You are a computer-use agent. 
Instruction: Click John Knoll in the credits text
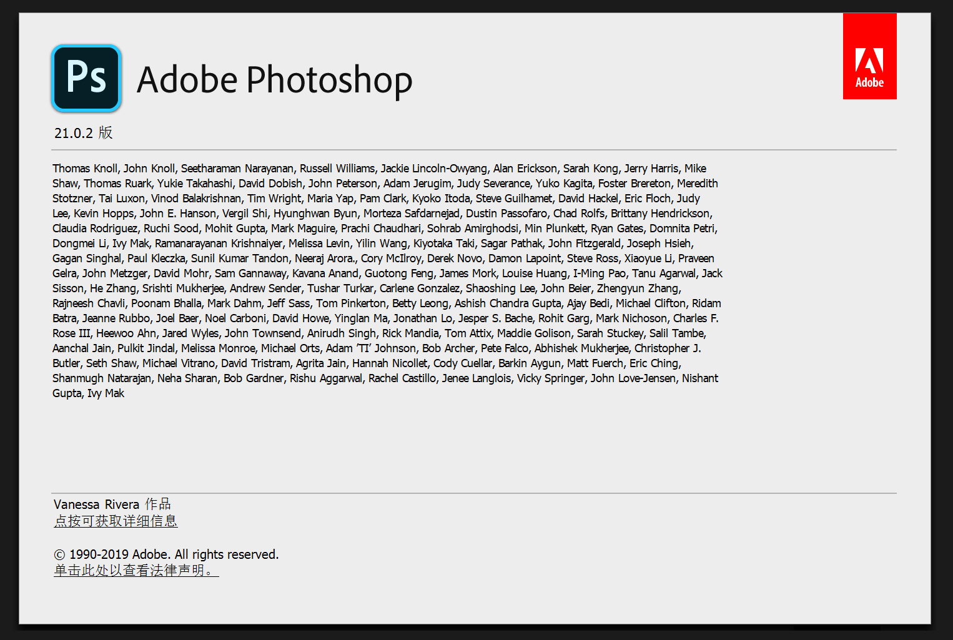point(150,168)
